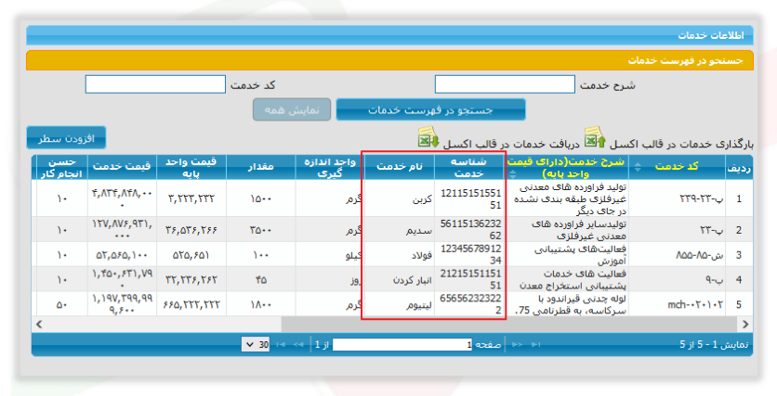Click service code پ-۲۳۹-۲۳ in row 1
Viewport: 777px width, 396px height.
click(701, 198)
